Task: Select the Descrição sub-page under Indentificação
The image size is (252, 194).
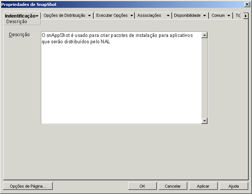Action: click(x=17, y=22)
